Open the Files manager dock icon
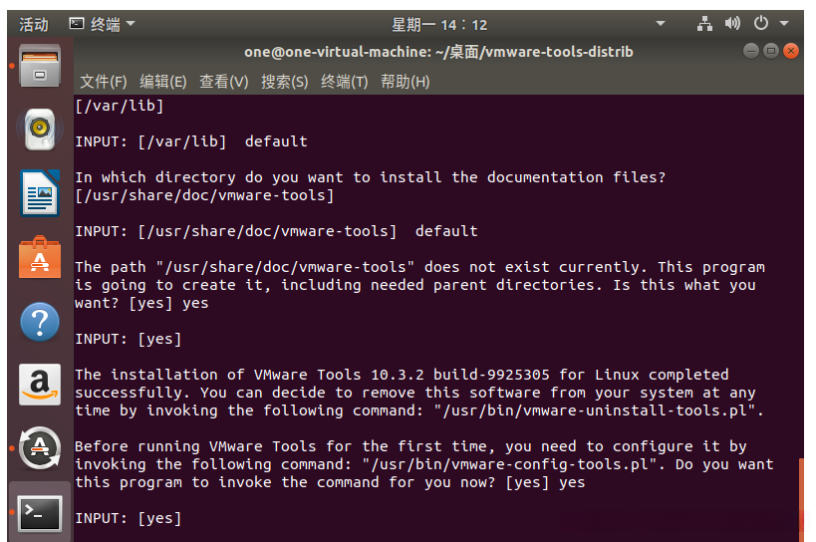Image resolution: width=816 pixels, height=542 pixels. [40, 66]
